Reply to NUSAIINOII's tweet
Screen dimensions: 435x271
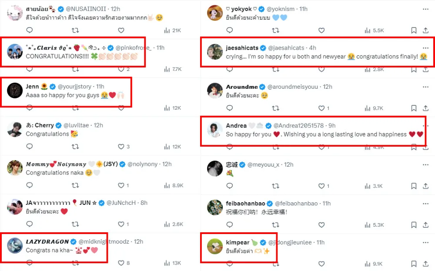[x=30, y=30]
